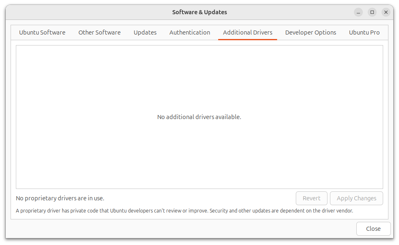Click the "No additional drivers available." message
The image size is (399, 245).
pos(199,117)
